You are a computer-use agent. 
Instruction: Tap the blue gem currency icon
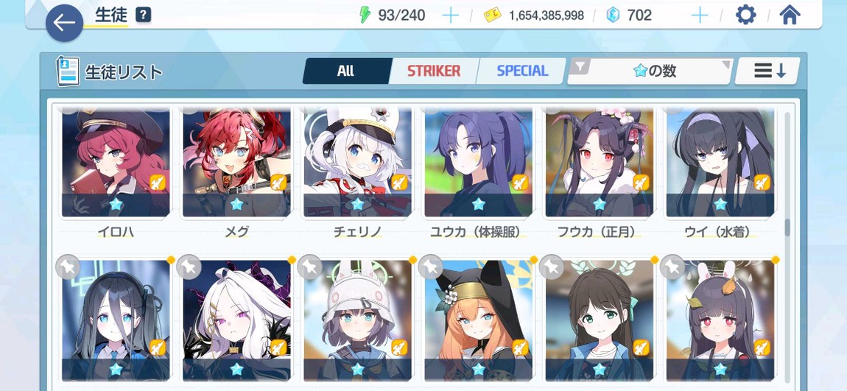pyautogui.click(x=613, y=15)
